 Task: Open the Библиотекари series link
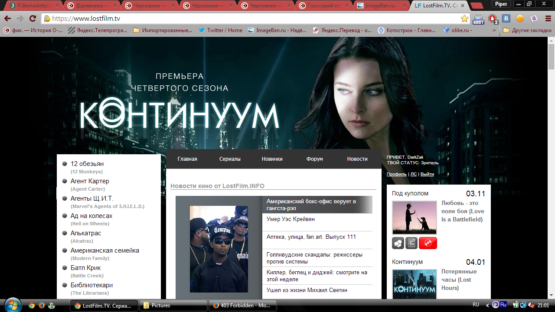pyautogui.click(x=91, y=285)
